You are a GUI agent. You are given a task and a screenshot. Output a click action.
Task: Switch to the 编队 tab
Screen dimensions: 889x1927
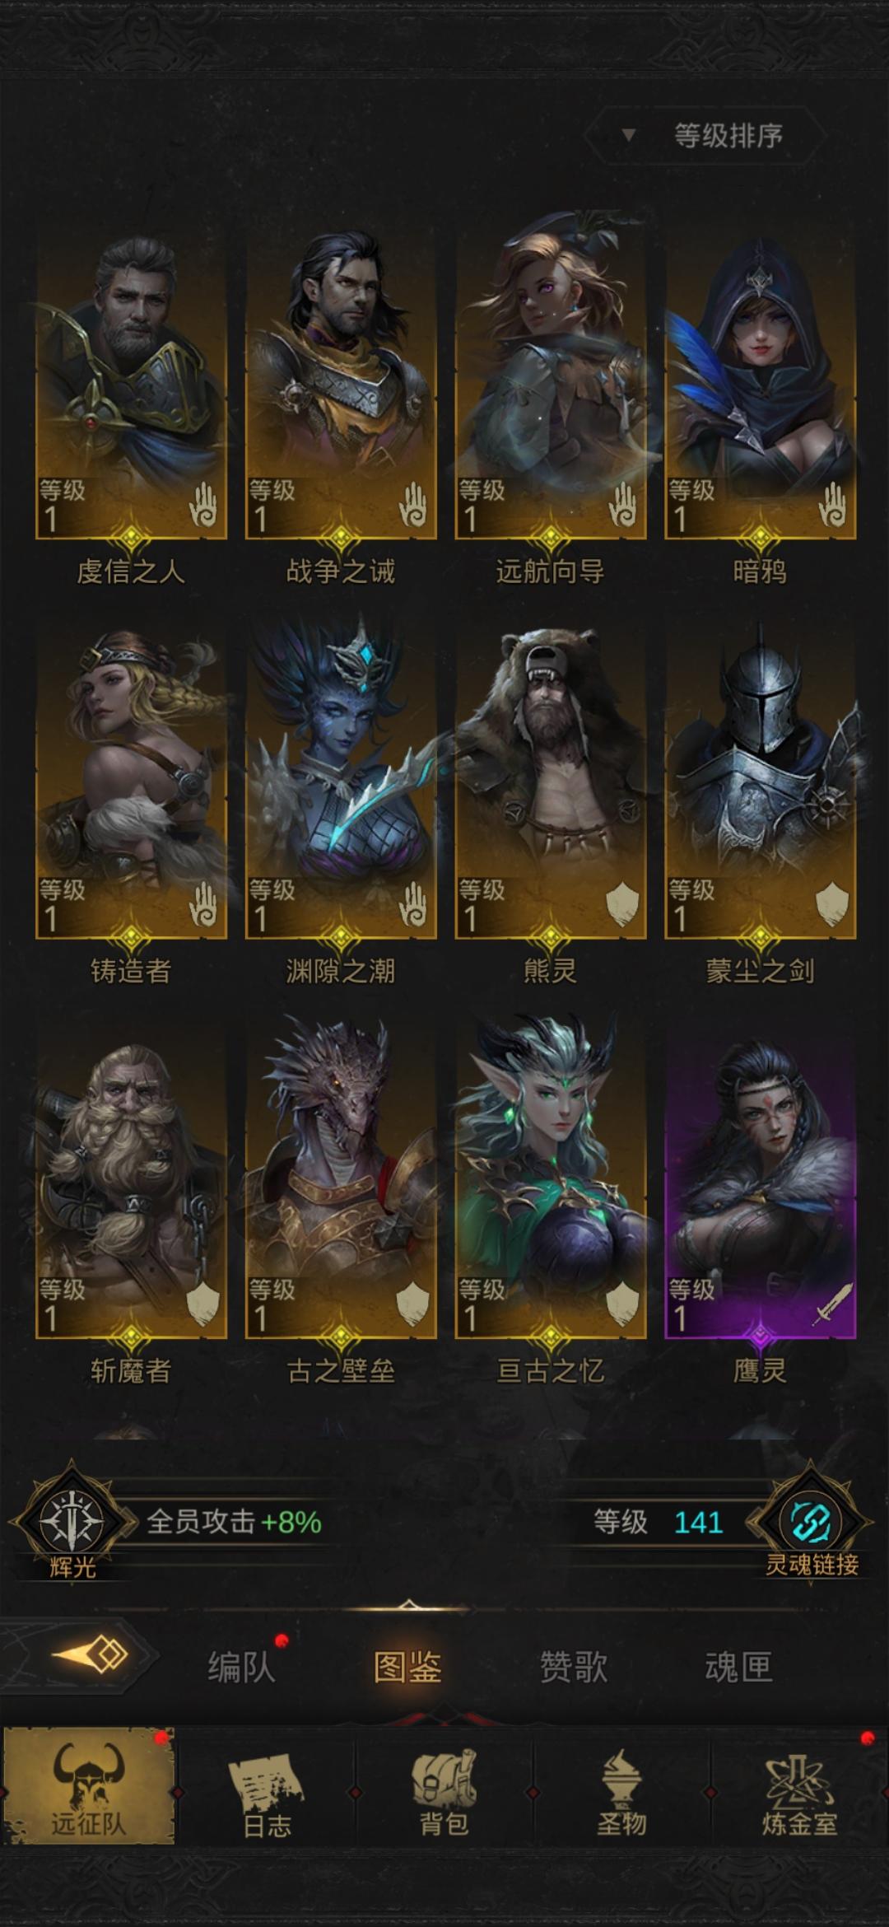click(241, 1666)
